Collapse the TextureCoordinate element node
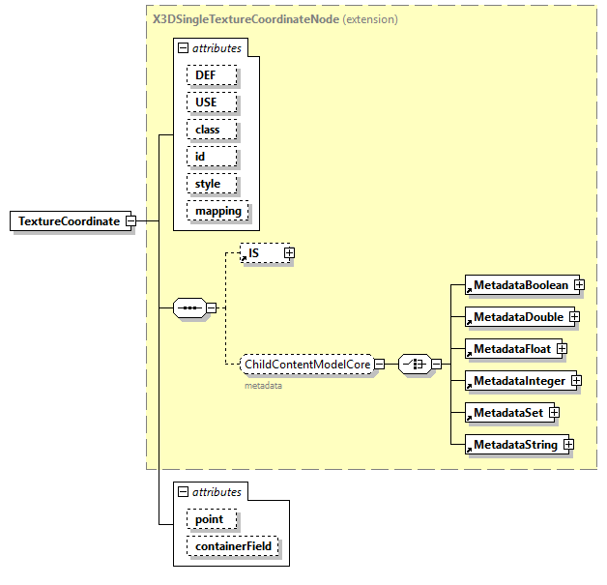Viewport: 607px width, 585px height. (x=130, y=221)
